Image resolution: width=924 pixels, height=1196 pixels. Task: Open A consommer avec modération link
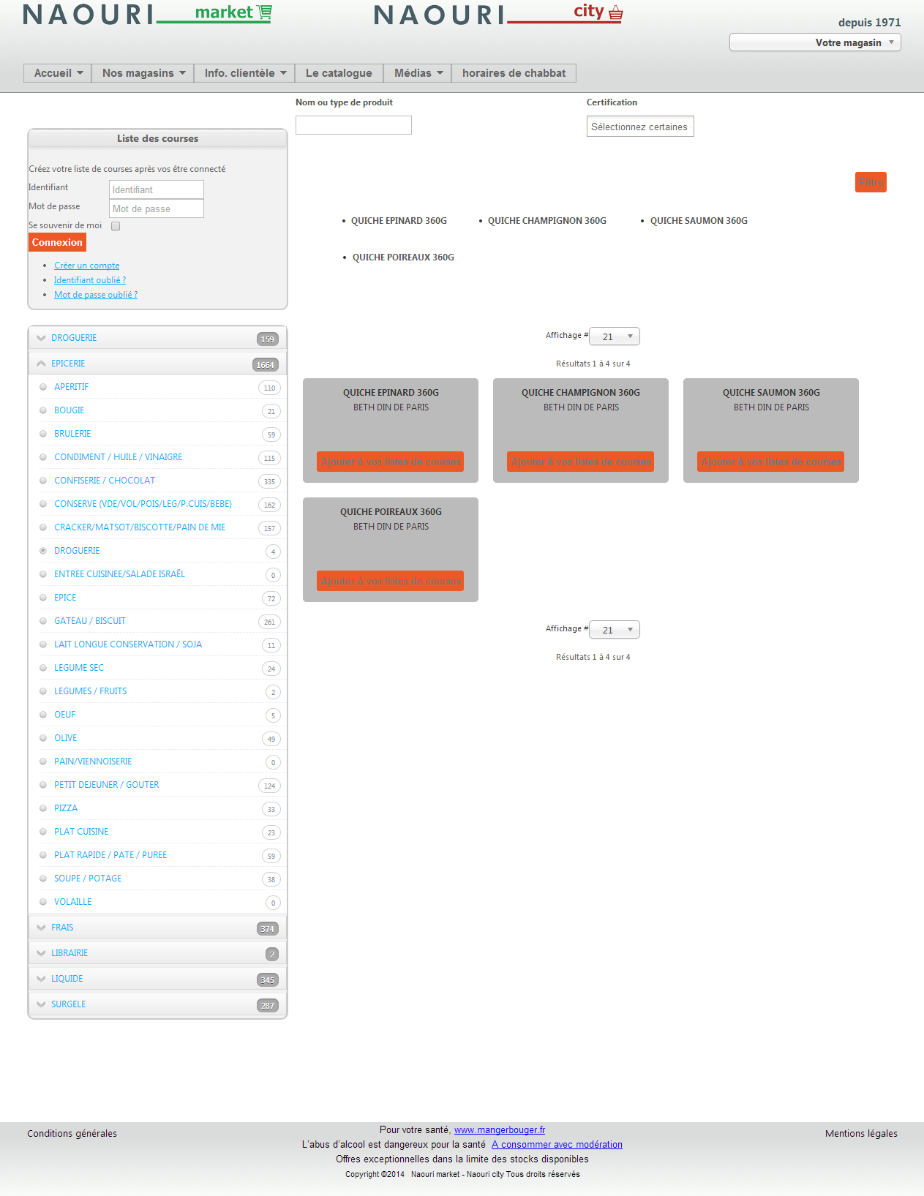coord(557,1145)
